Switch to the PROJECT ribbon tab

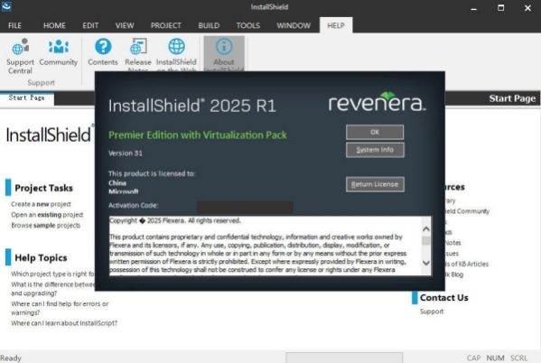(165, 25)
